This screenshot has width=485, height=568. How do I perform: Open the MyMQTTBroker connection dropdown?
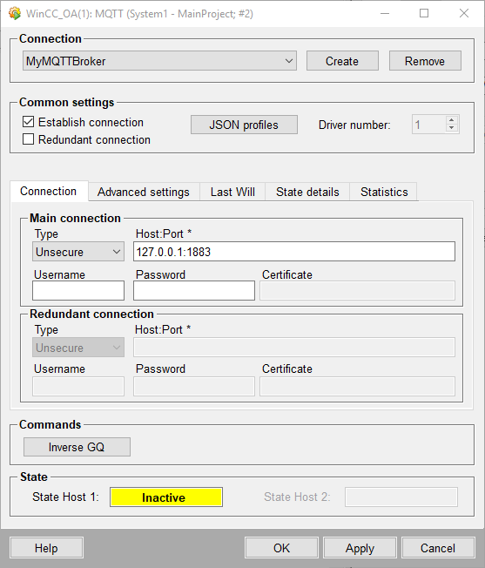(x=159, y=61)
